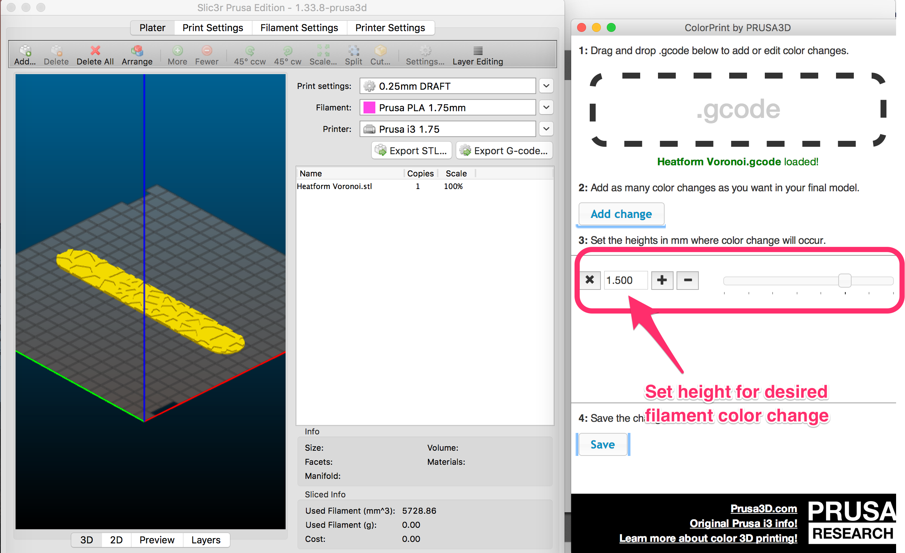The image size is (905, 553).
Task: Click the 1.500 height input field
Action: pos(626,280)
